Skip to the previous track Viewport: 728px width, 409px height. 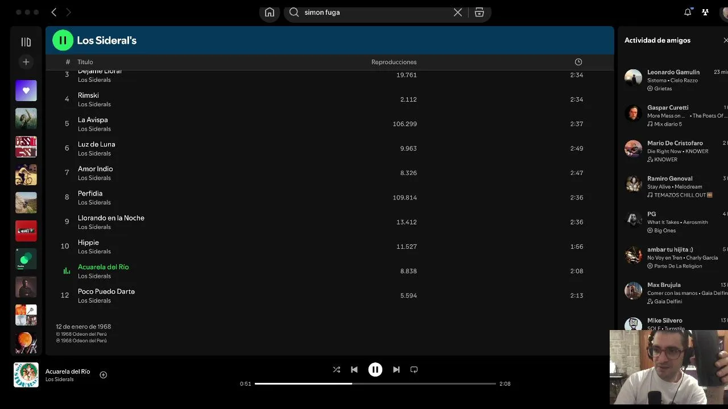(x=354, y=370)
